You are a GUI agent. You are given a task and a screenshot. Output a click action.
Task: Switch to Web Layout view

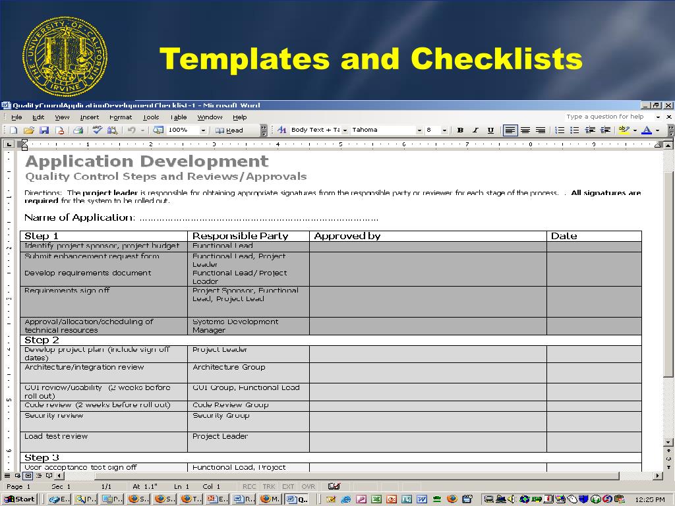pyautogui.click(x=18, y=476)
